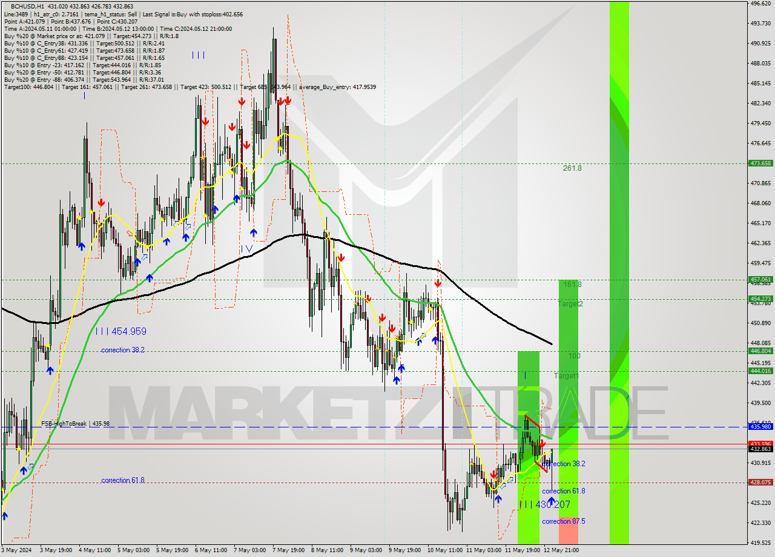The image size is (775, 557).
Task: Click the blue 435.980 price tag
Action: point(760,427)
